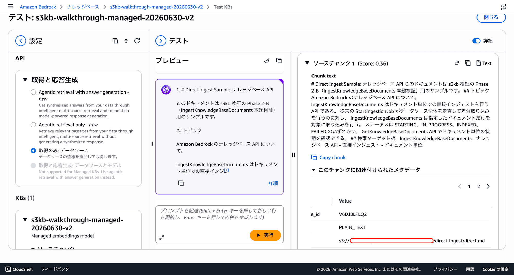Click the [1] citation footnote in the response

pyautogui.click(x=226, y=170)
